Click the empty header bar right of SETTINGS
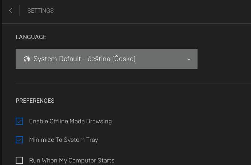251x165 pixels. pyautogui.click(x=153, y=11)
